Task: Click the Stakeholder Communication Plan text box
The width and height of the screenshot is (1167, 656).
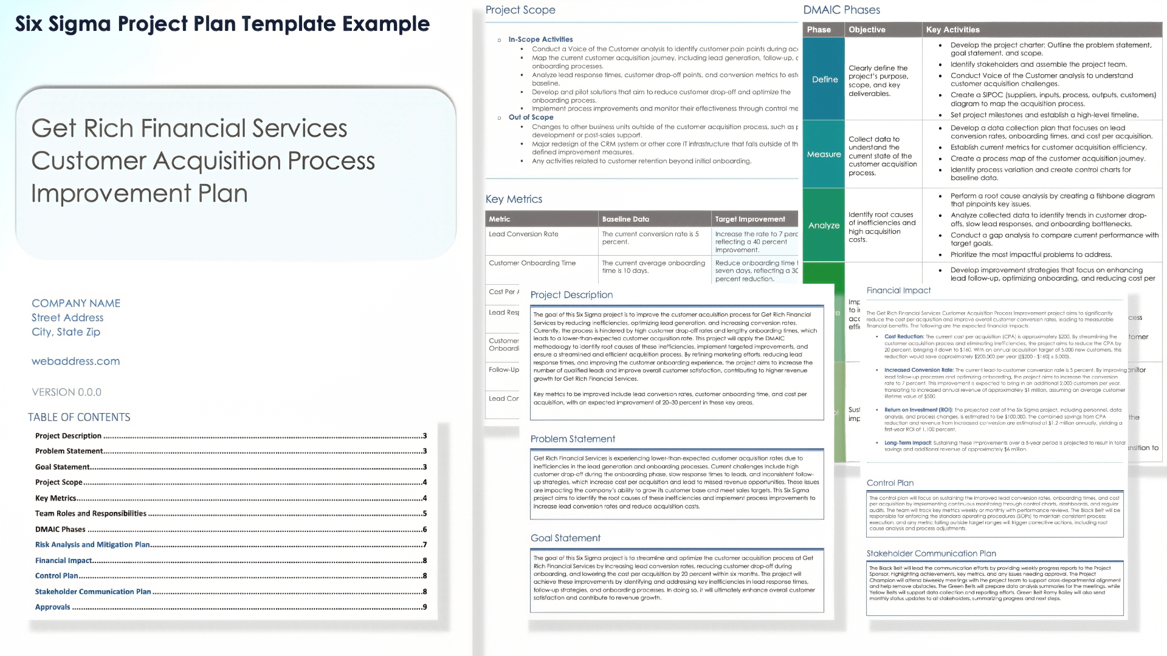Action: tap(995, 589)
